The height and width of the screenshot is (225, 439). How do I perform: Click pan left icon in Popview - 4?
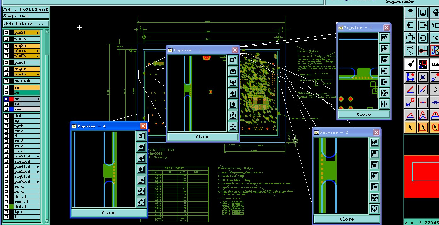(x=141, y=169)
